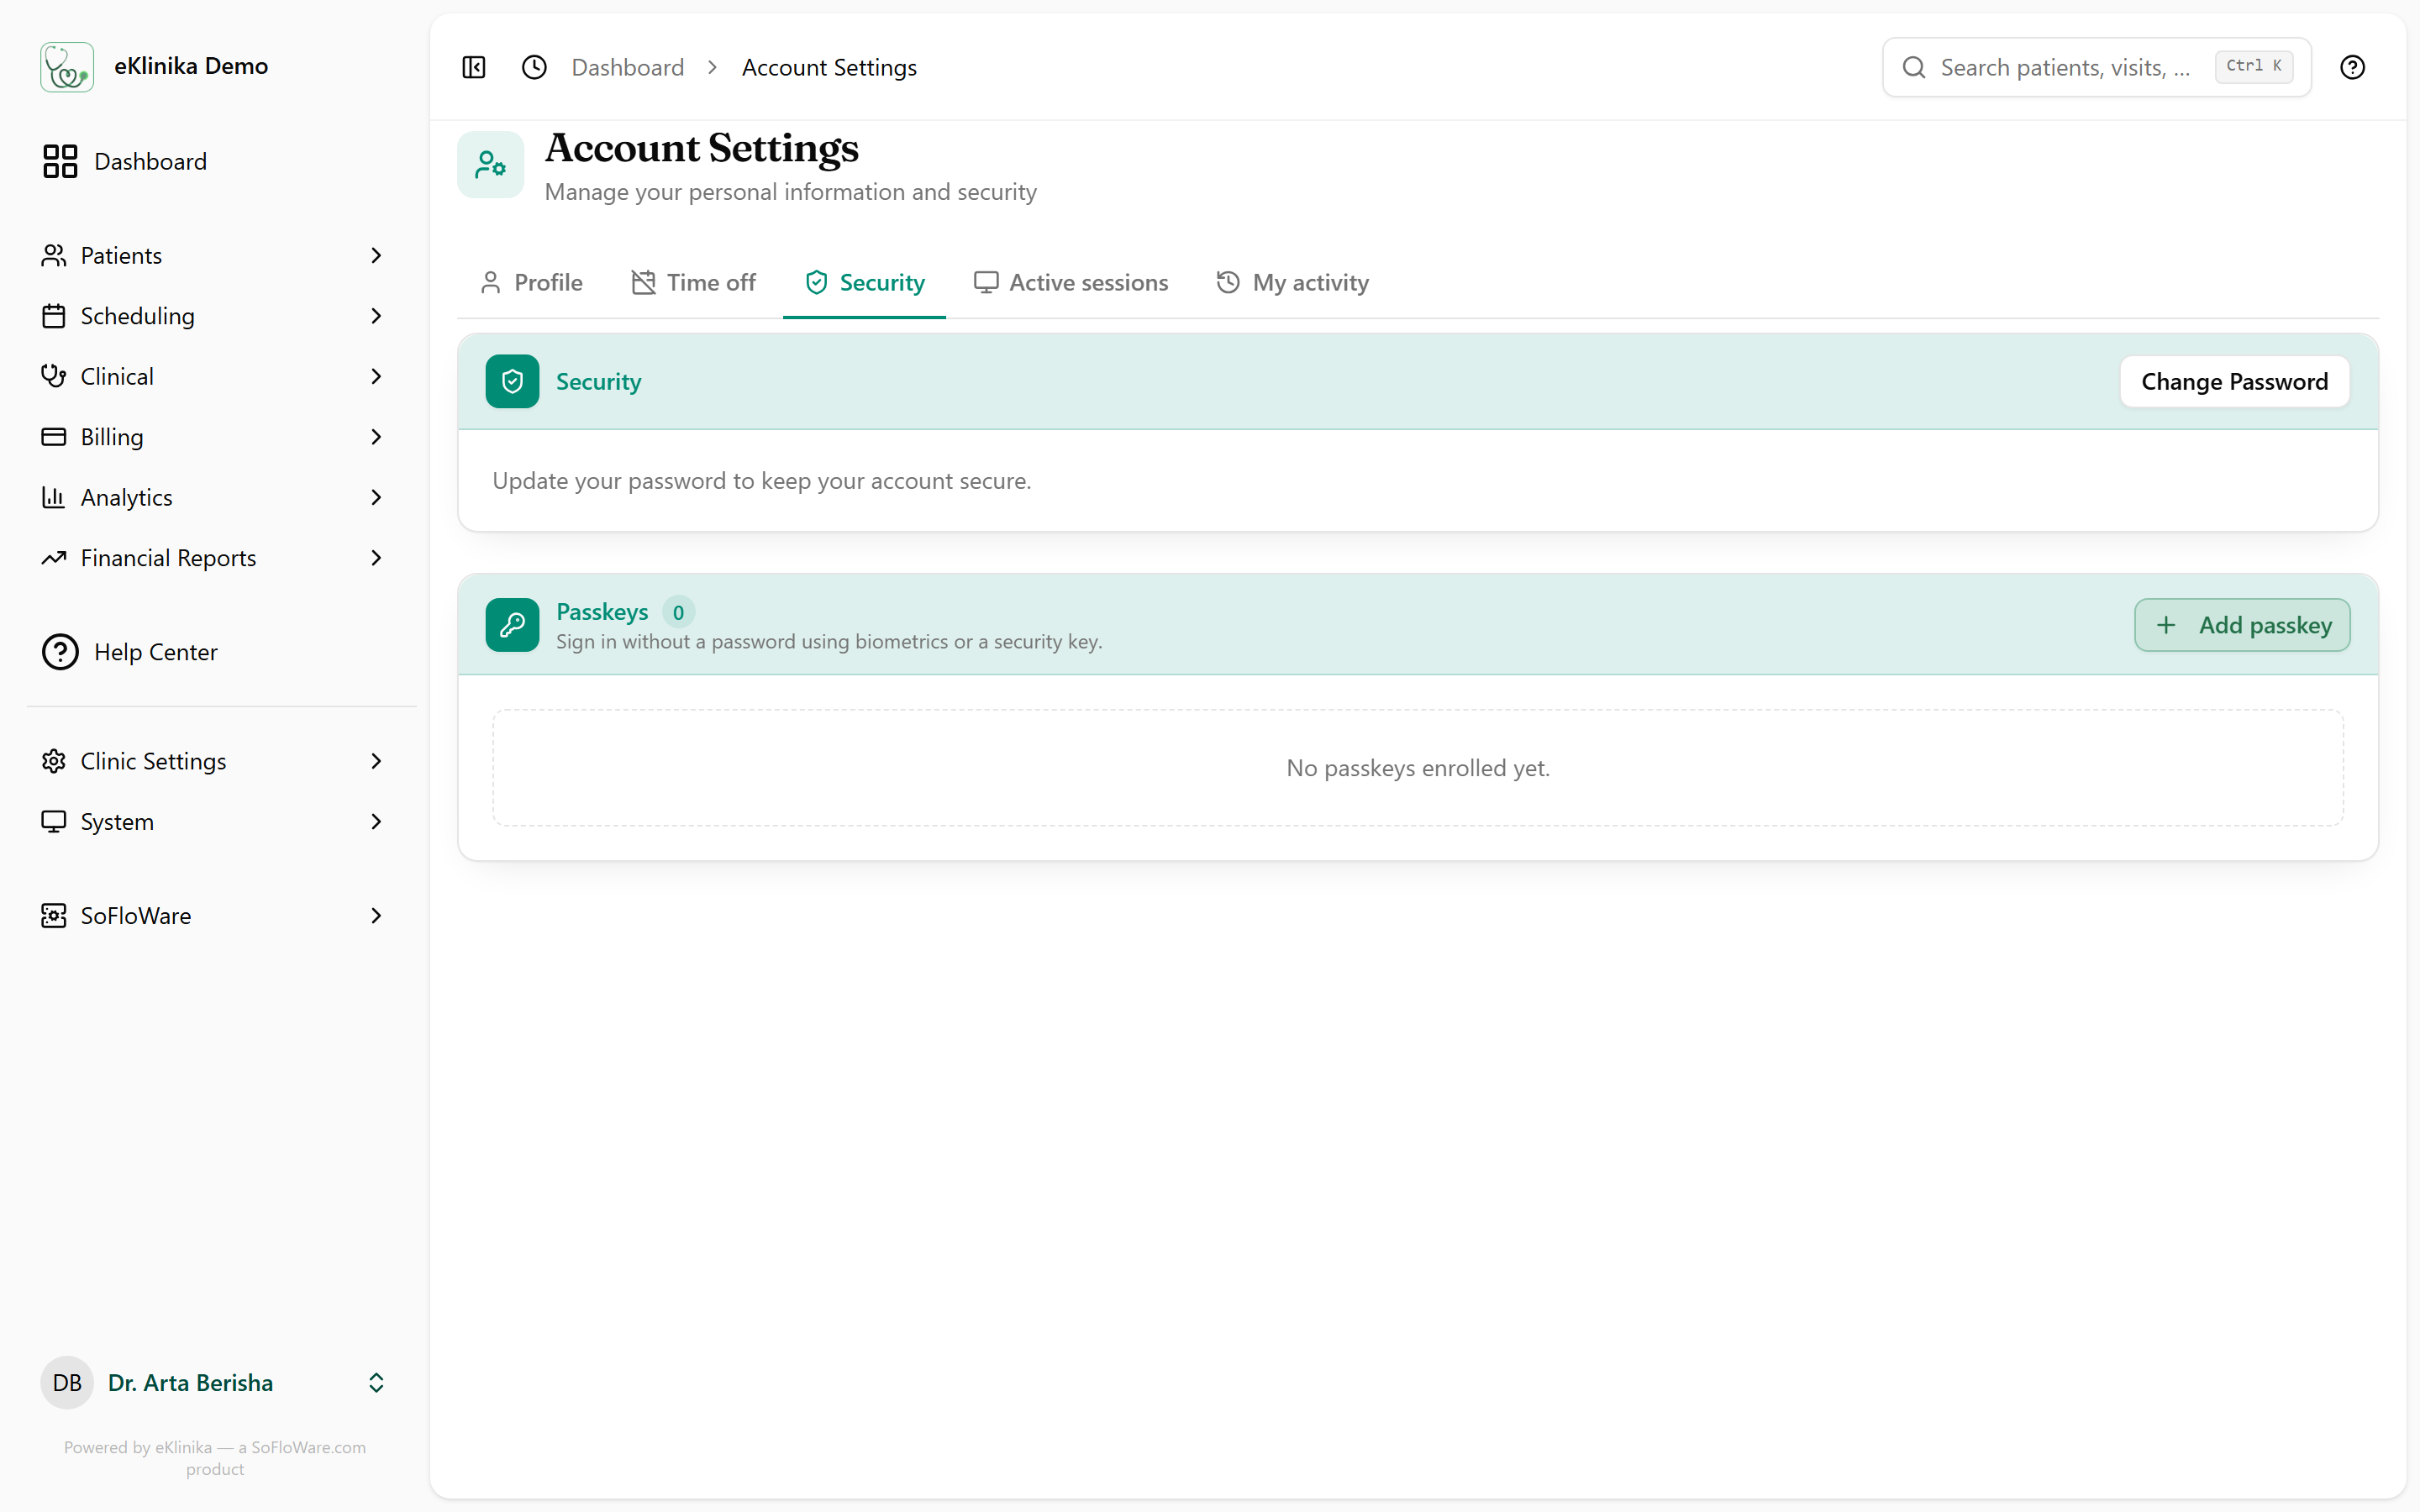This screenshot has width=2420, height=1512.
Task: Click the green Security shield badge
Action: 512,381
